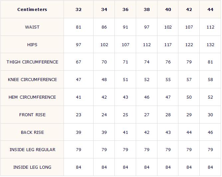Click the Centimeters header cell
Screen dimensions: 222x177
pos(32,10)
